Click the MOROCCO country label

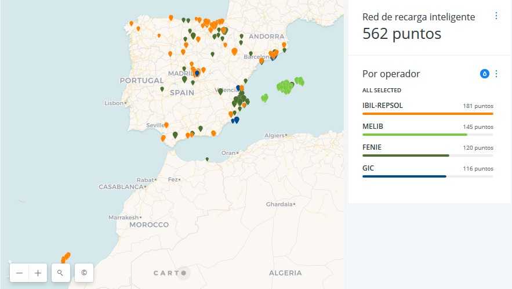pyautogui.click(x=149, y=225)
